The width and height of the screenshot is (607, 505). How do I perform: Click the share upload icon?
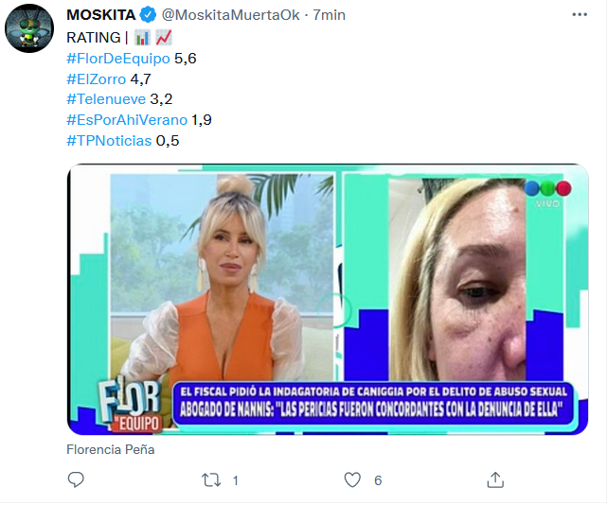pyautogui.click(x=495, y=479)
